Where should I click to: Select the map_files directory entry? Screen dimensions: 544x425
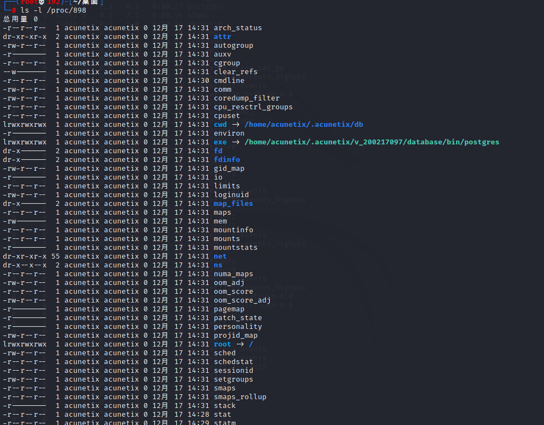coord(233,204)
